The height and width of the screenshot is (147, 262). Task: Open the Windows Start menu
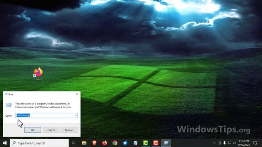5,143
